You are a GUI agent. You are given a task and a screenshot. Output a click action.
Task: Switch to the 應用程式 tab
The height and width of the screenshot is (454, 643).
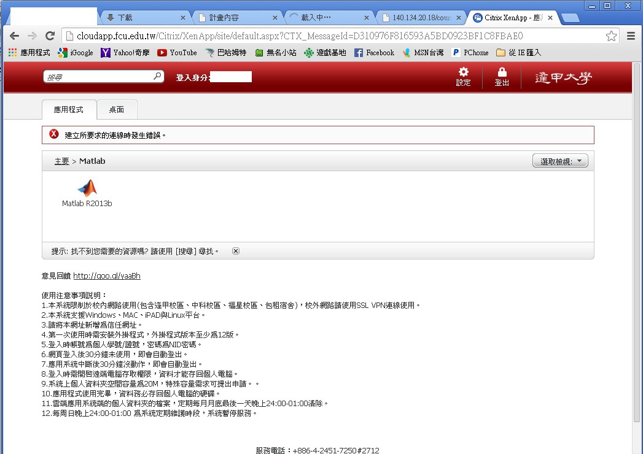click(69, 109)
